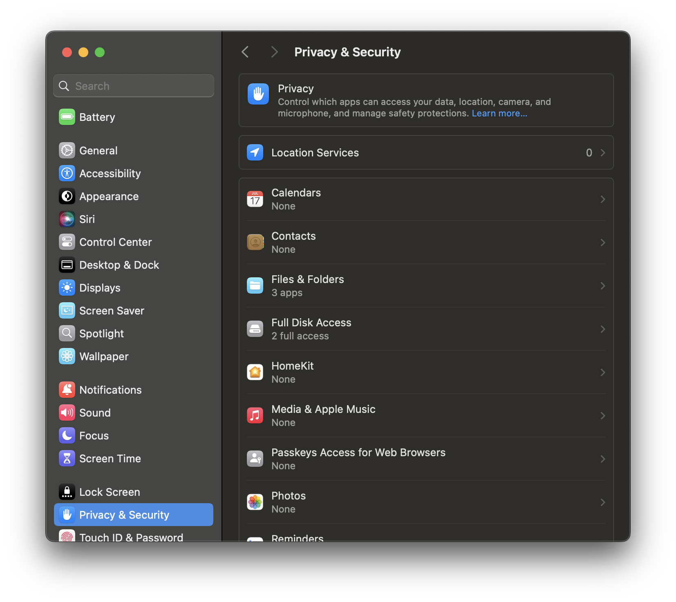Screen dimensions: 676x602
Task: Select the Battery icon in the sidebar
Action: click(x=67, y=117)
